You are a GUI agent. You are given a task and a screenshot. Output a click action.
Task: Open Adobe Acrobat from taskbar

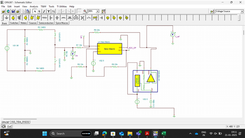(x=147, y=133)
